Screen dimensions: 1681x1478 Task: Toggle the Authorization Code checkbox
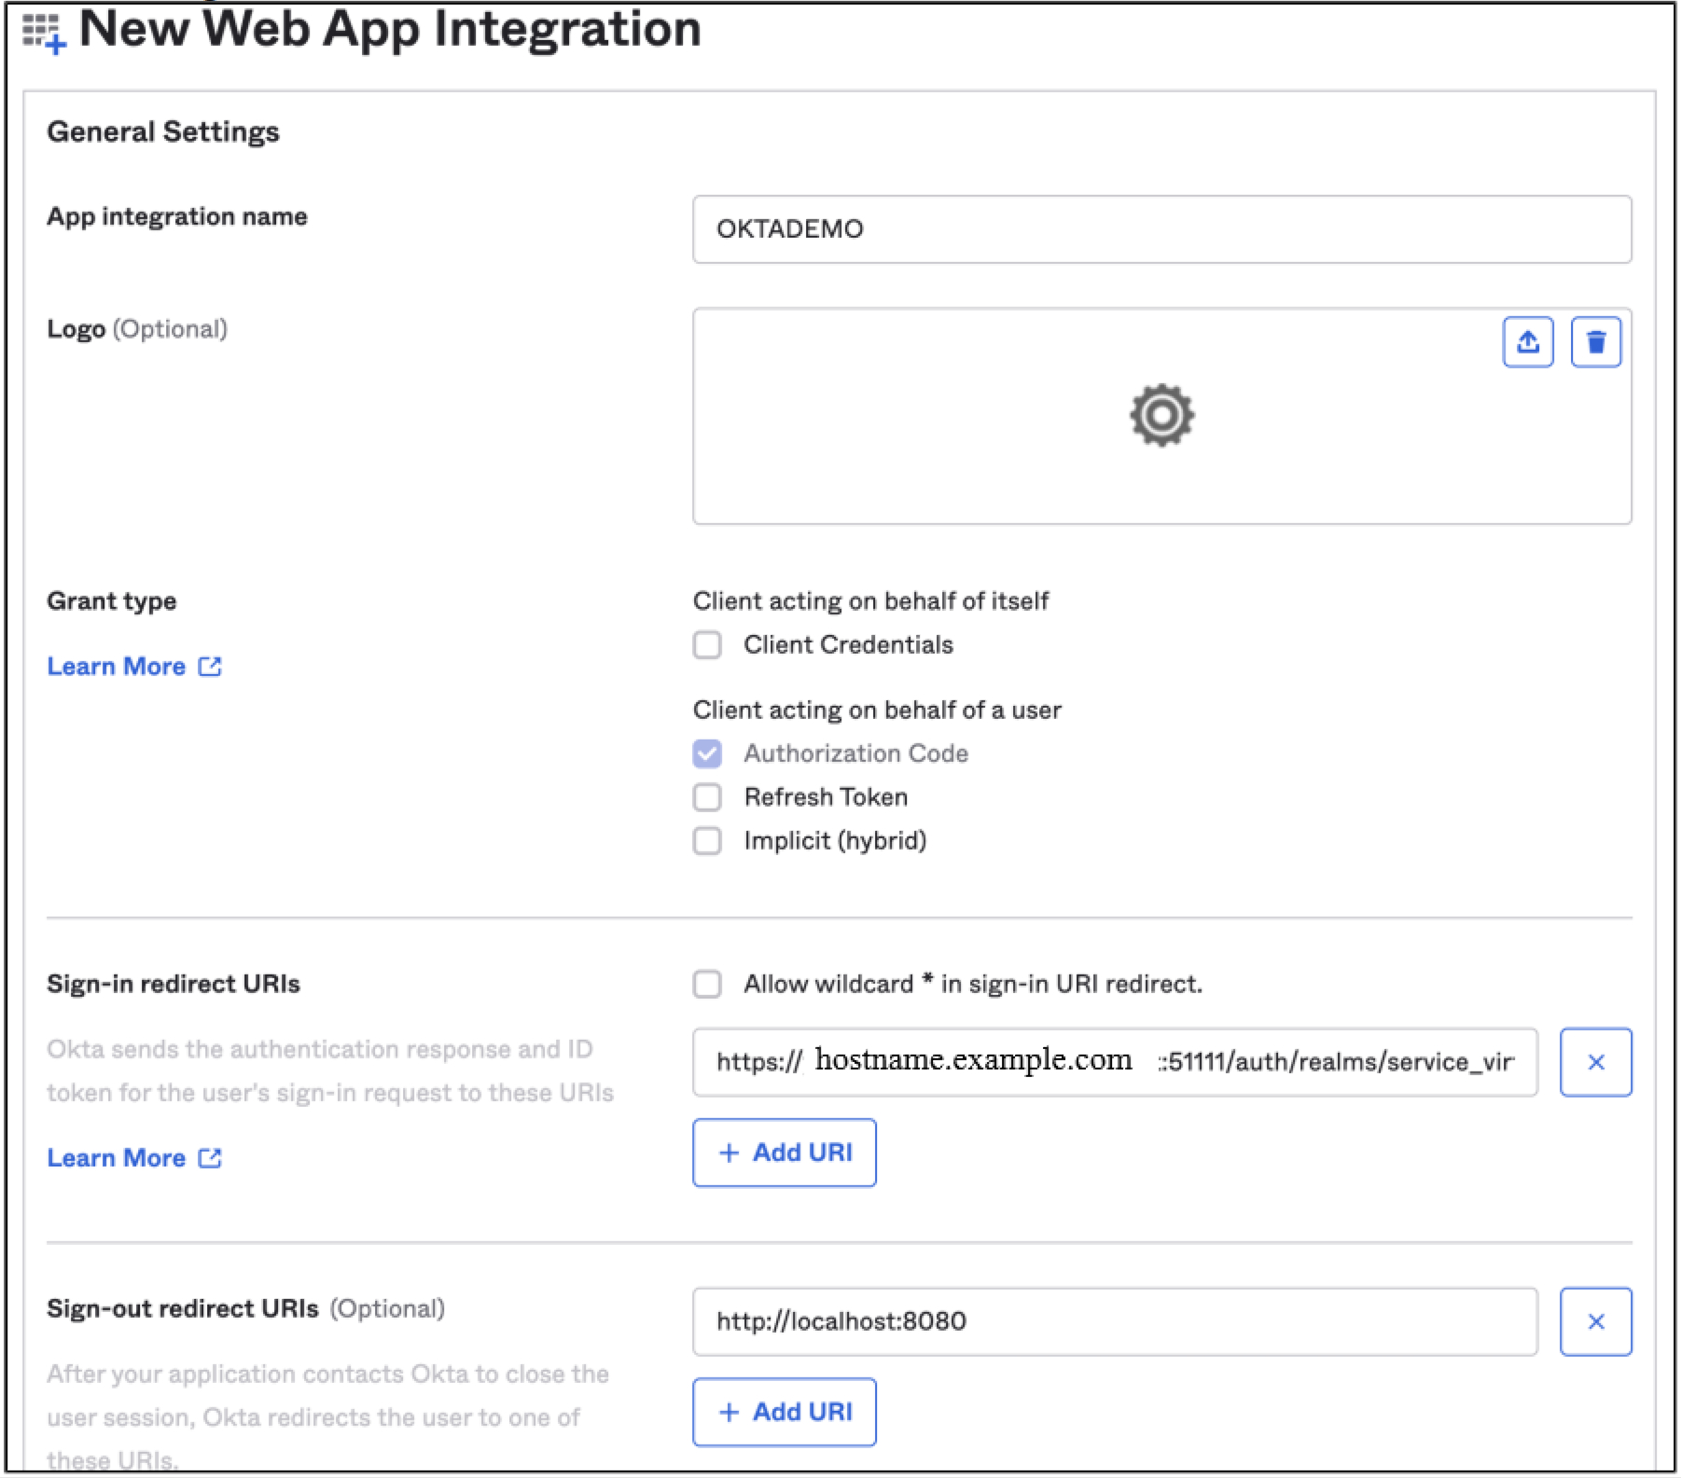point(707,753)
